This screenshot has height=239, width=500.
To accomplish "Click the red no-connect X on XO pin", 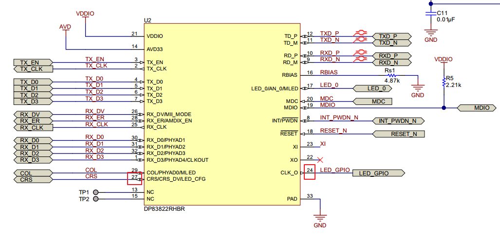I will pos(321,160).
